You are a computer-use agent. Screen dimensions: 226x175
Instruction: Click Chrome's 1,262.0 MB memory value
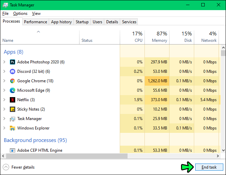tap(157, 81)
